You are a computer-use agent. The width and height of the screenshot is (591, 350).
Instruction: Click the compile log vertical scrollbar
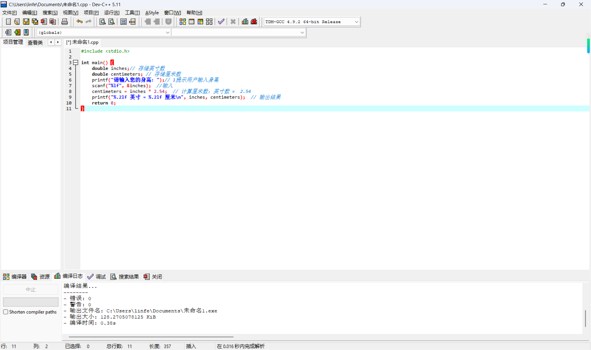click(x=585, y=318)
